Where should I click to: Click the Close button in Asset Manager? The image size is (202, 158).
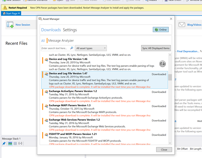[164, 150]
